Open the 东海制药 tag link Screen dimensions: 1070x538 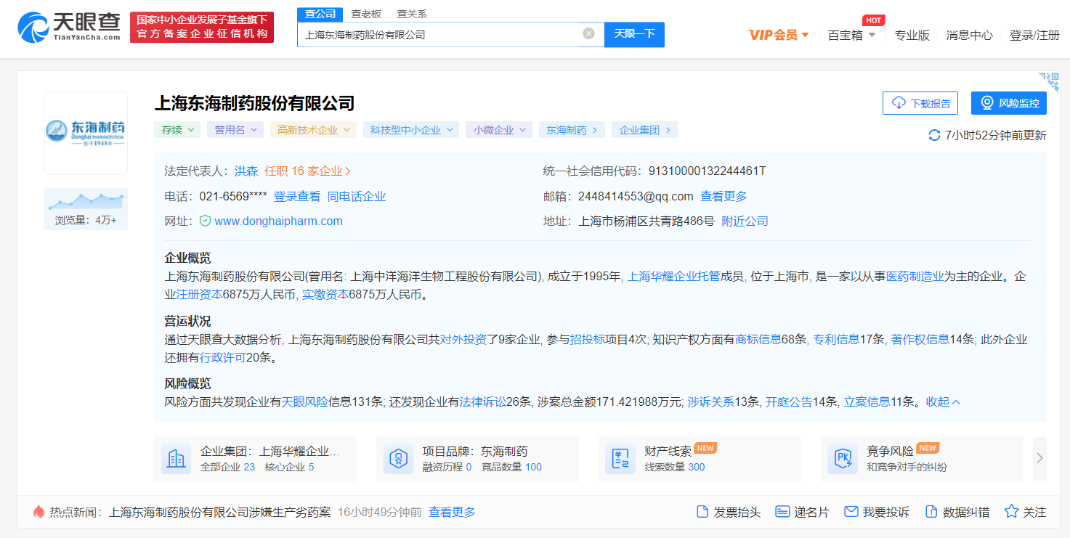572,130
